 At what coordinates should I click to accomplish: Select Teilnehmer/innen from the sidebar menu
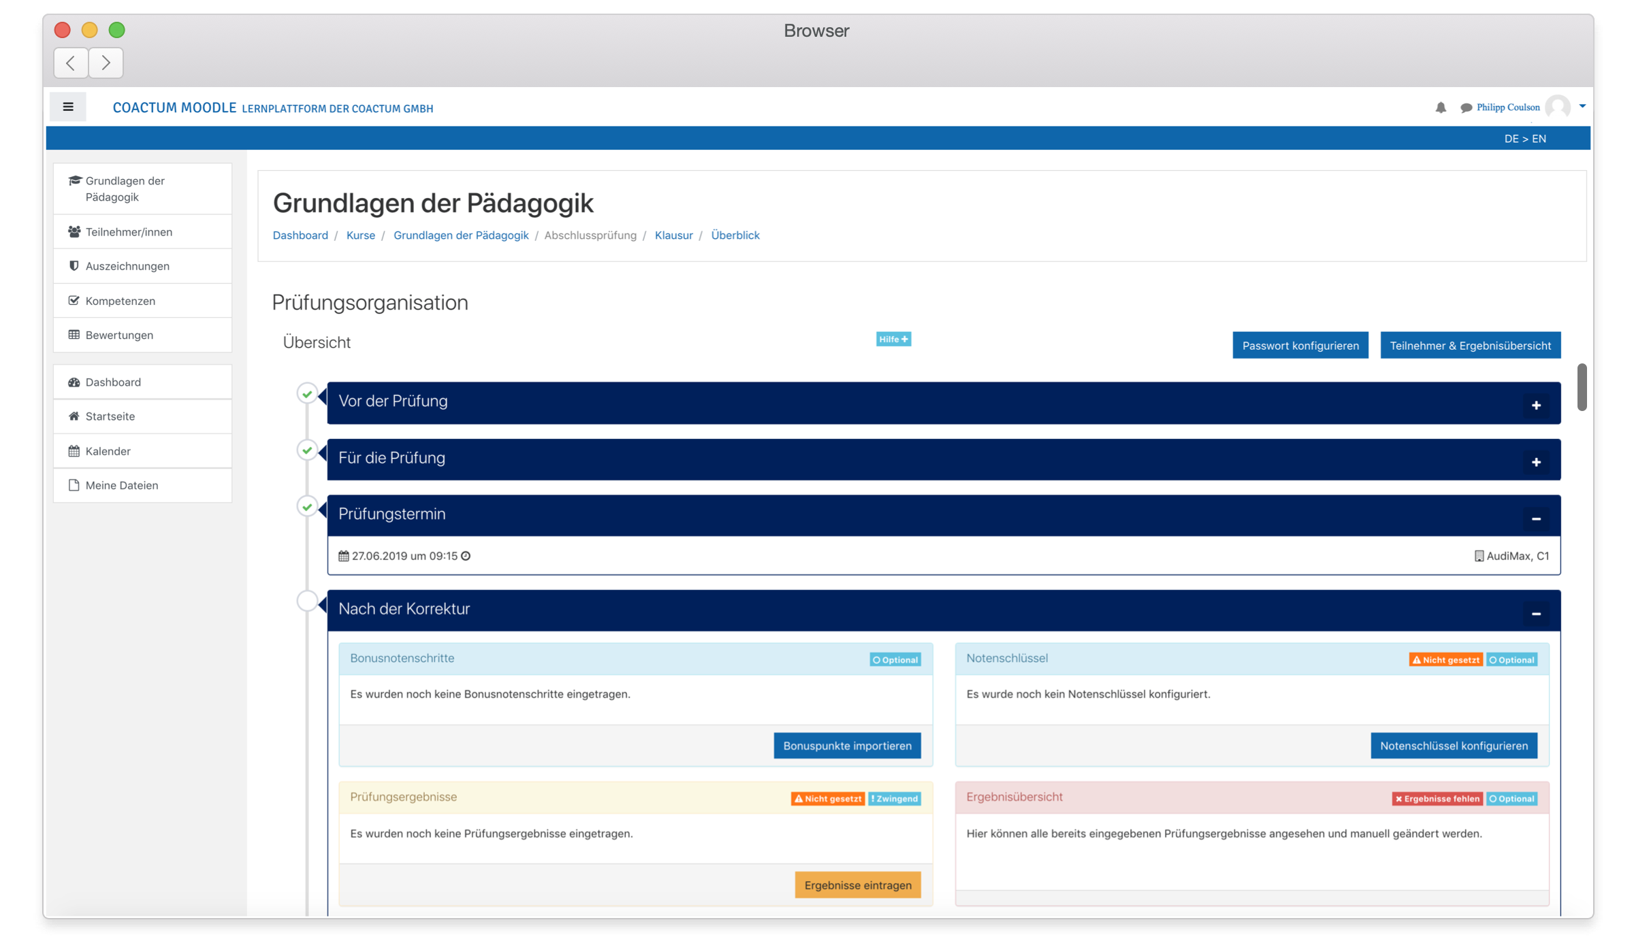[x=128, y=231]
